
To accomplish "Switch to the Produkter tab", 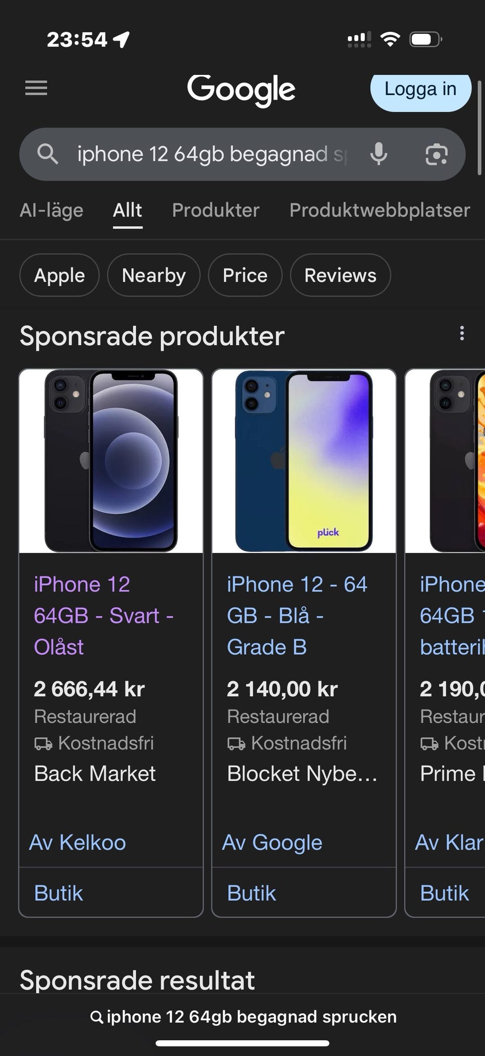I will [216, 210].
